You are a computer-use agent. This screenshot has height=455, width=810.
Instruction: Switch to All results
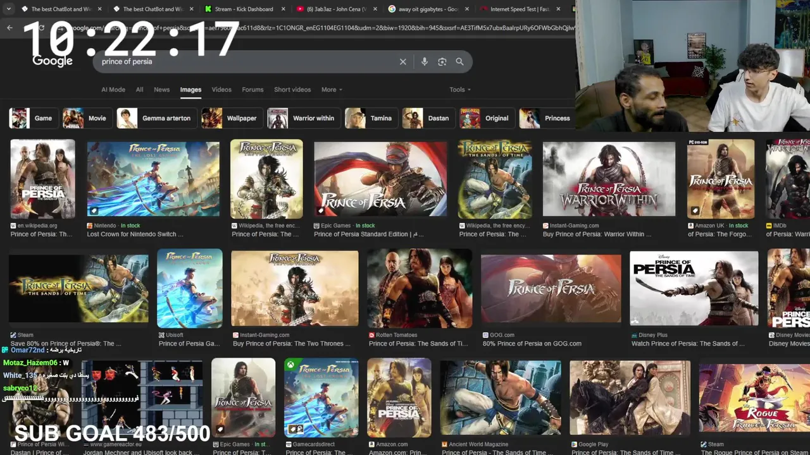coord(139,90)
